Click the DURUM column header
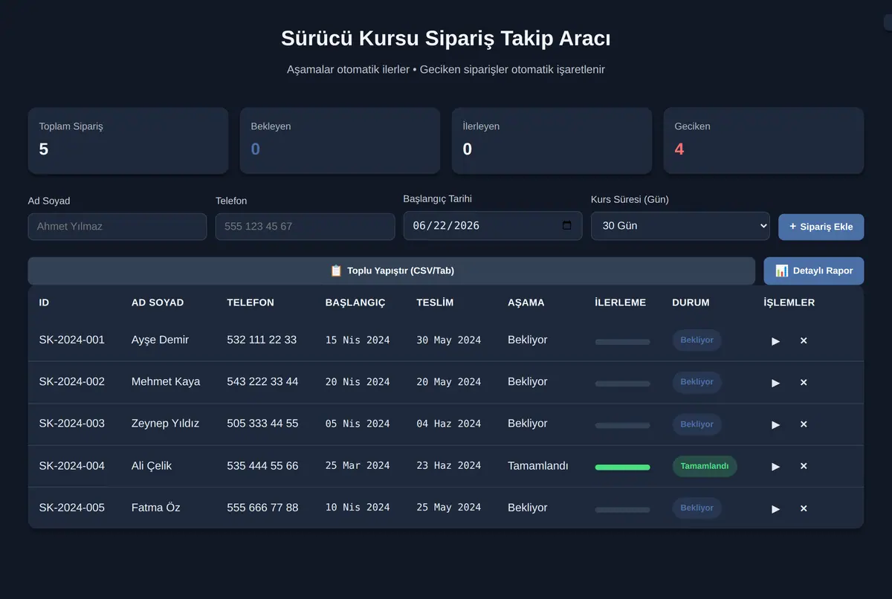 (691, 302)
